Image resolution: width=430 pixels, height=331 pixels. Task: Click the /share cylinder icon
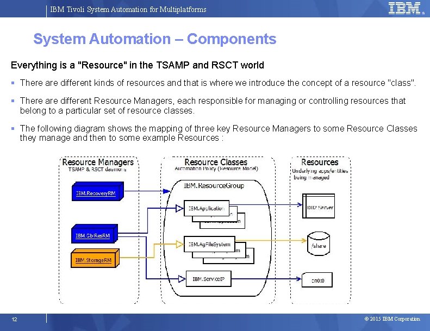tap(319, 244)
